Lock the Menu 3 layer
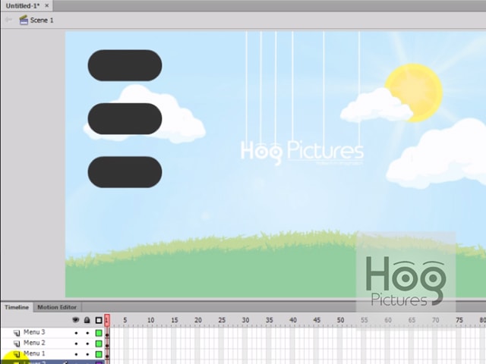The height and width of the screenshot is (364, 486). pos(87,333)
